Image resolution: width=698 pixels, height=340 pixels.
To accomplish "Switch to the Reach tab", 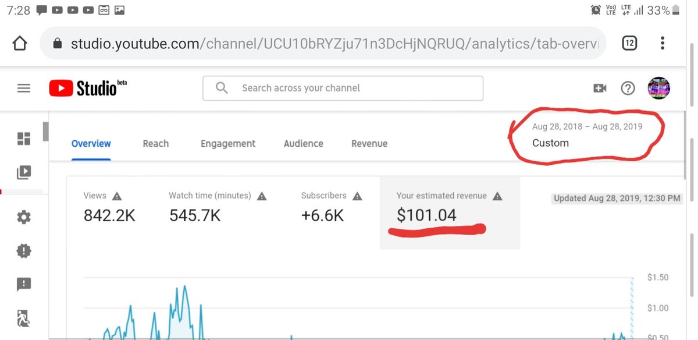I will [x=156, y=144].
